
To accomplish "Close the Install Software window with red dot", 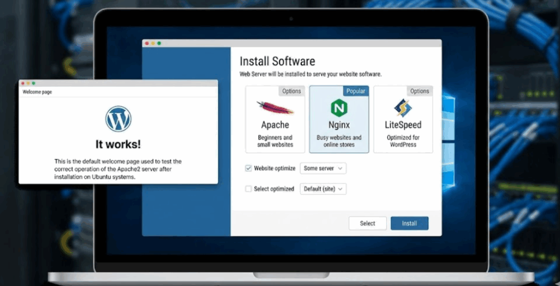I will click(147, 43).
